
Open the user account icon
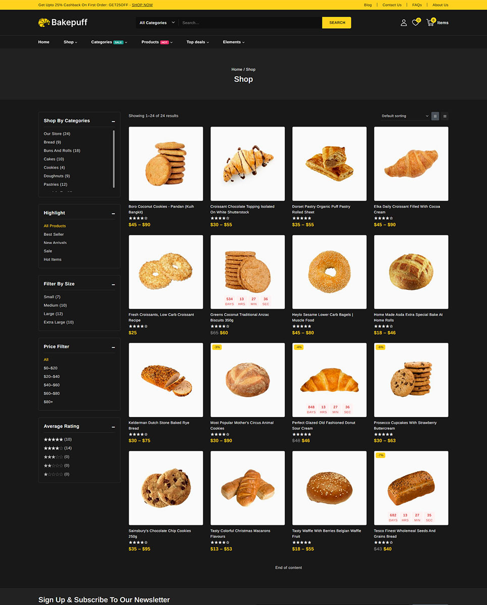pyautogui.click(x=404, y=23)
